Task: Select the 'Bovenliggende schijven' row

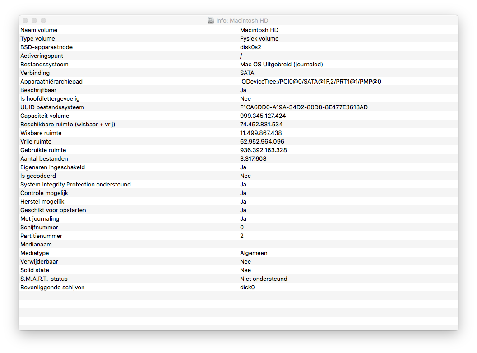Action: coord(238,287)
